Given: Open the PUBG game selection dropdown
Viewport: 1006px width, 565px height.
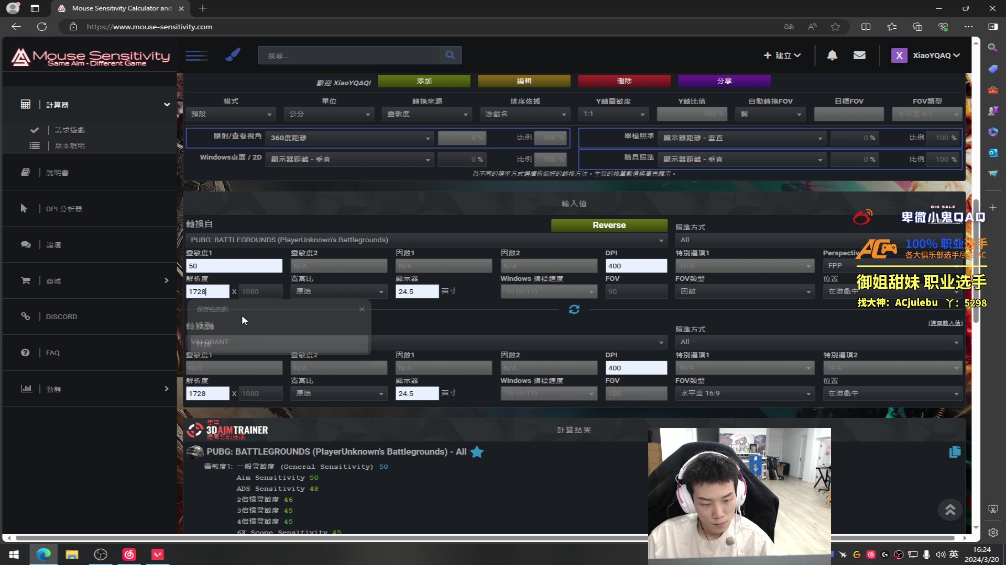Looking at the screenshot, I should pyautogui.click(x=427, y=240).
